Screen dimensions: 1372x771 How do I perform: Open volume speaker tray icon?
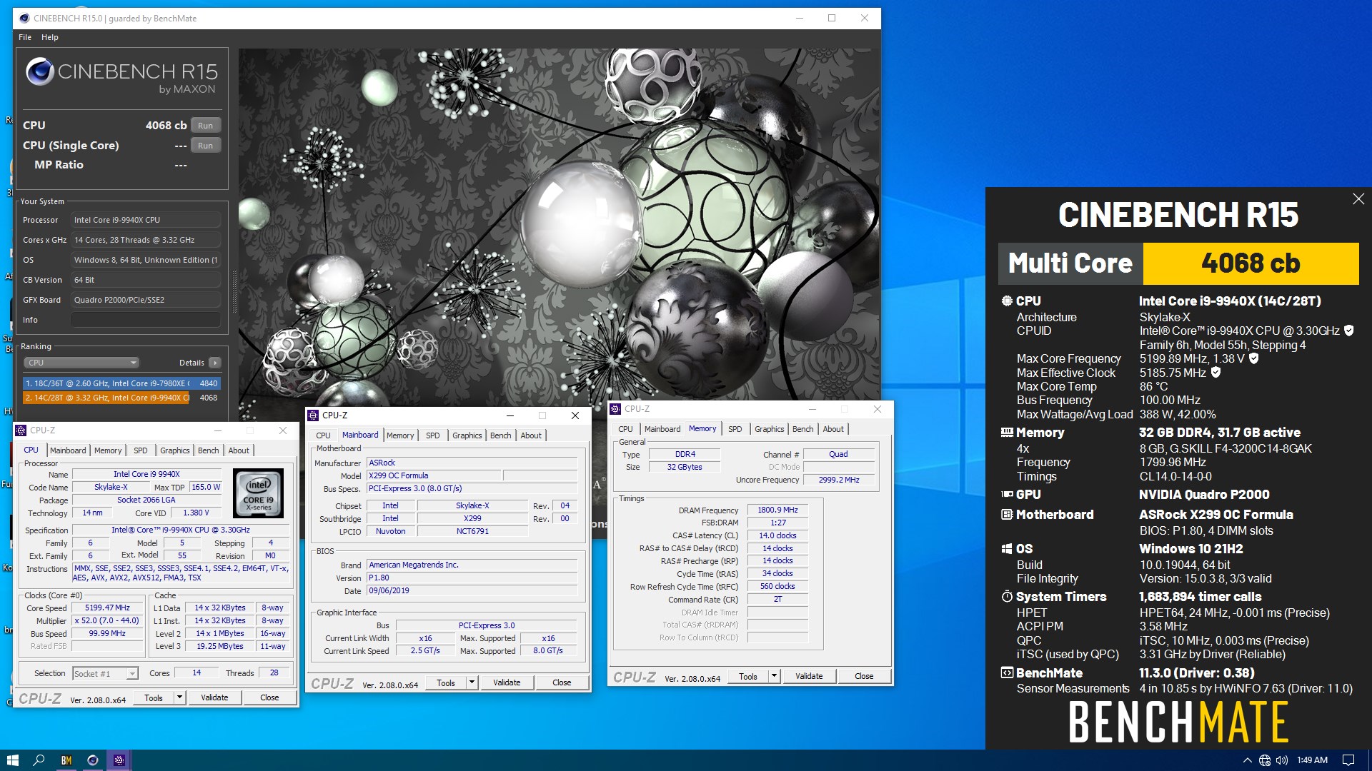point(1282,760)
